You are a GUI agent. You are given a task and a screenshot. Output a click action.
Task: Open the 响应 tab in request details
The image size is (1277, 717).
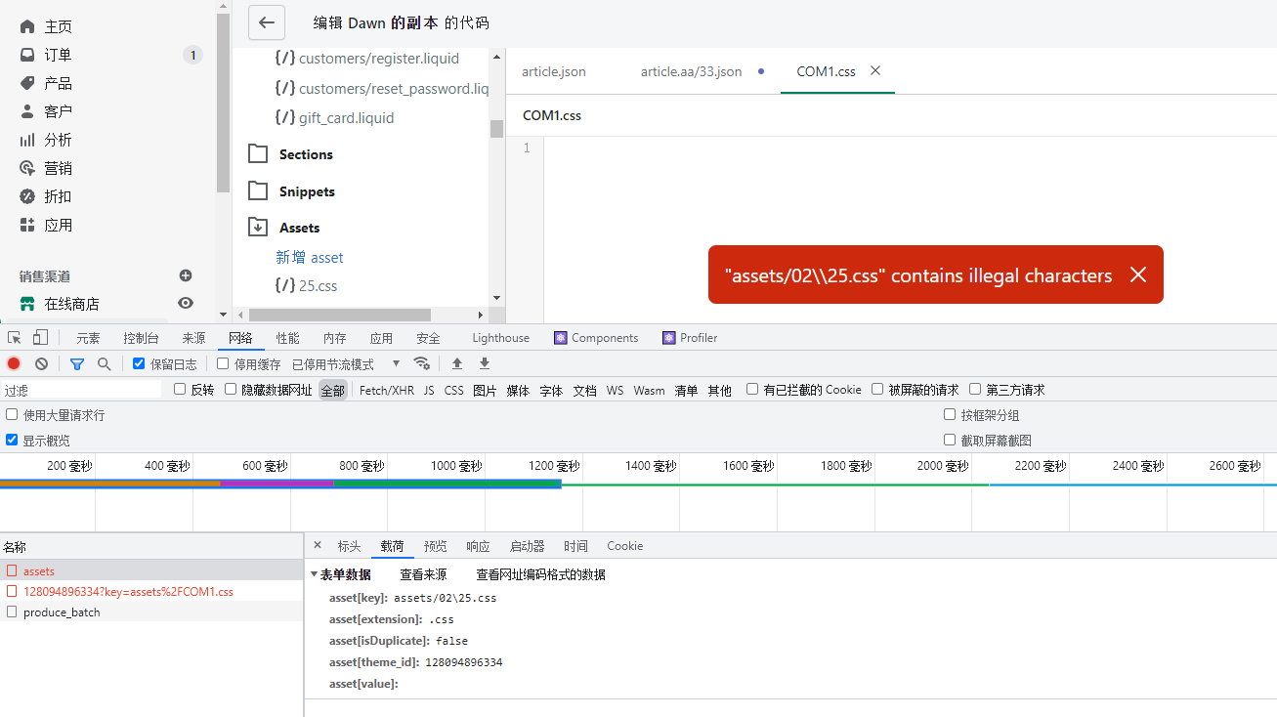coord(478,546)
